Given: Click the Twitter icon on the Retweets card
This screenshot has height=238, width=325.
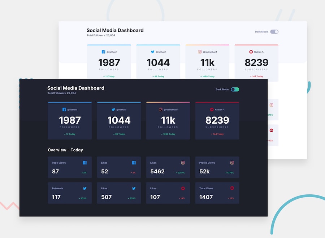Looking at the screenshot, I should click(85, 188).
